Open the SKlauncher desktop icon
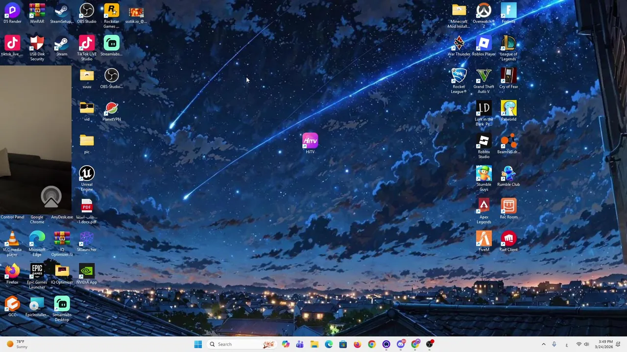Screen dimensions: 627x352 coord(87,242)
